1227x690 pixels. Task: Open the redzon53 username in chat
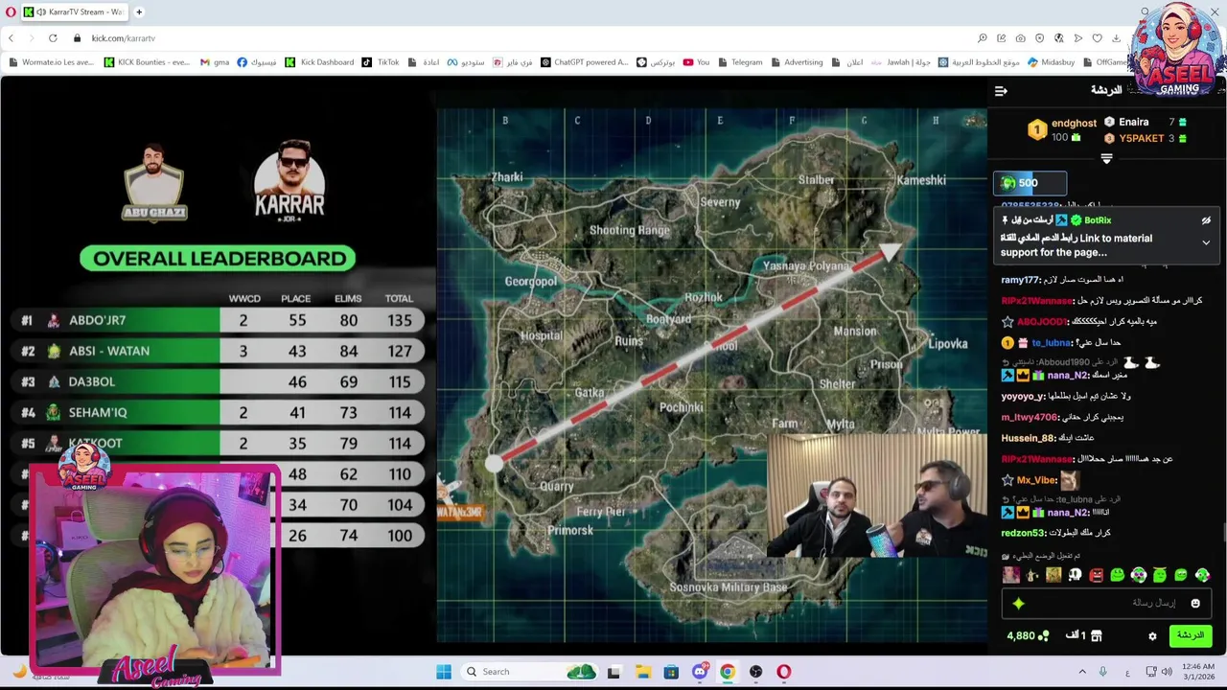(1024, 533)
